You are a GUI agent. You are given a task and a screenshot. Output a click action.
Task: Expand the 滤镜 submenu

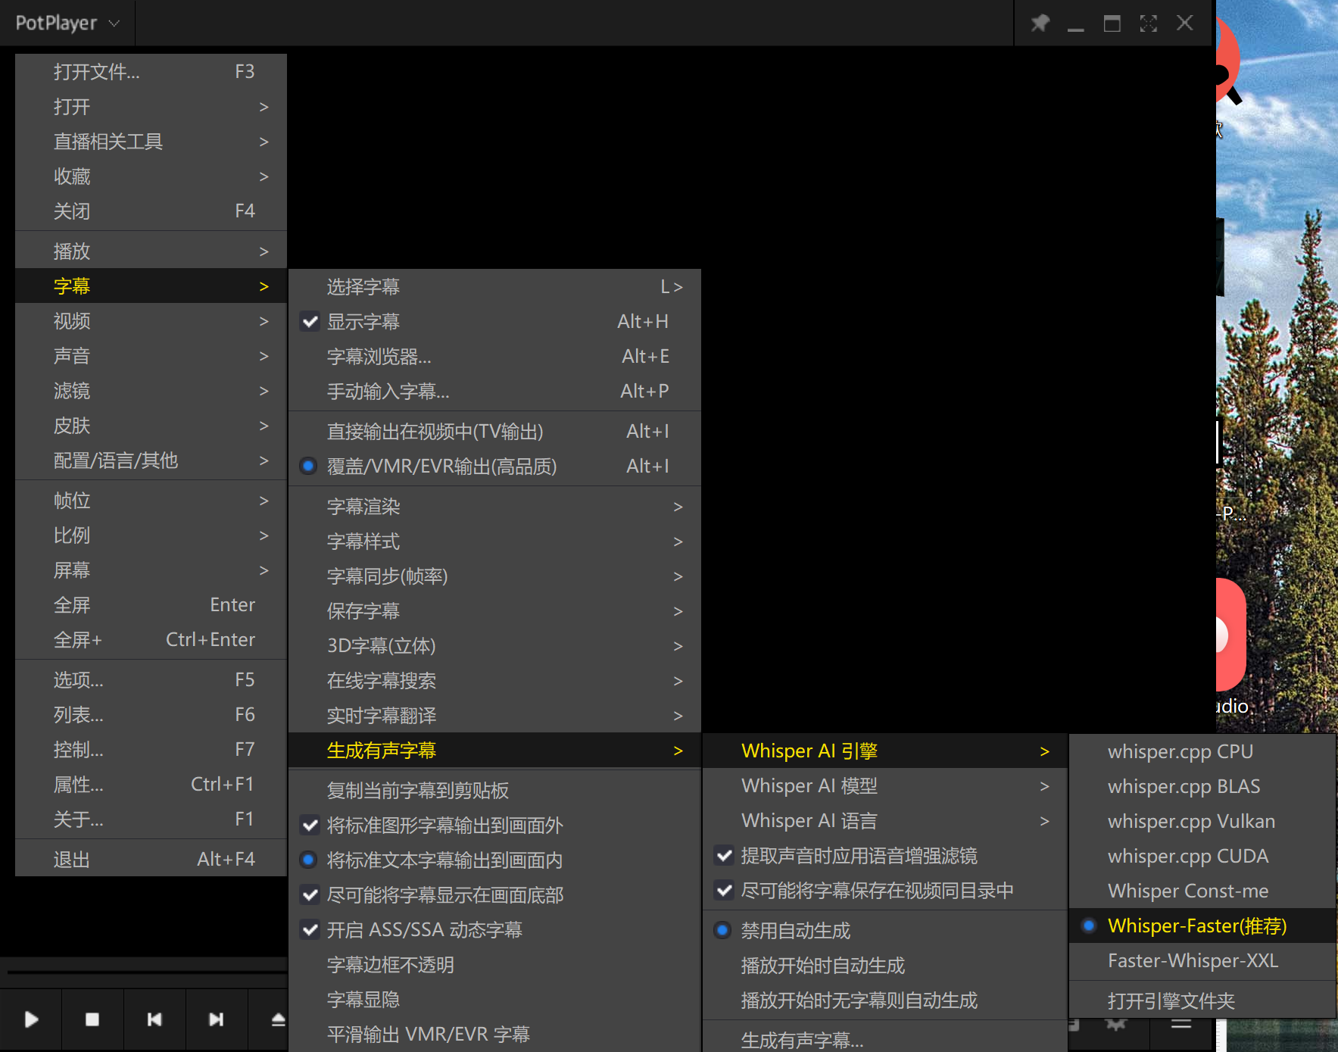151,391
